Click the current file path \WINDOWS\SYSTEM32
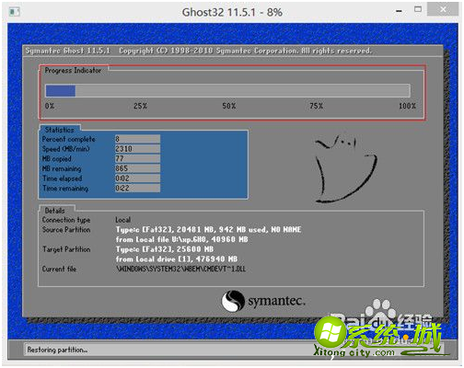The width and height of the screenshot is (464, 368). coord(180,269)
